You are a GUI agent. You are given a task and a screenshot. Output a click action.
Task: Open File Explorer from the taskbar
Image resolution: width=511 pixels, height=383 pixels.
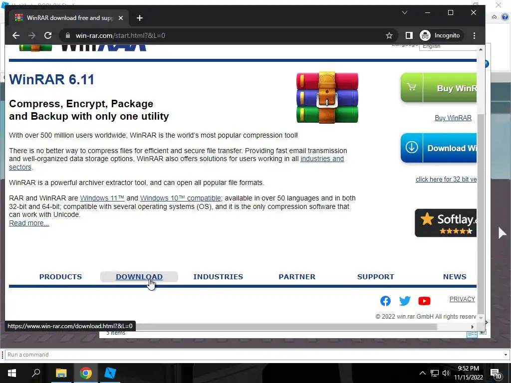pos(61,373)
